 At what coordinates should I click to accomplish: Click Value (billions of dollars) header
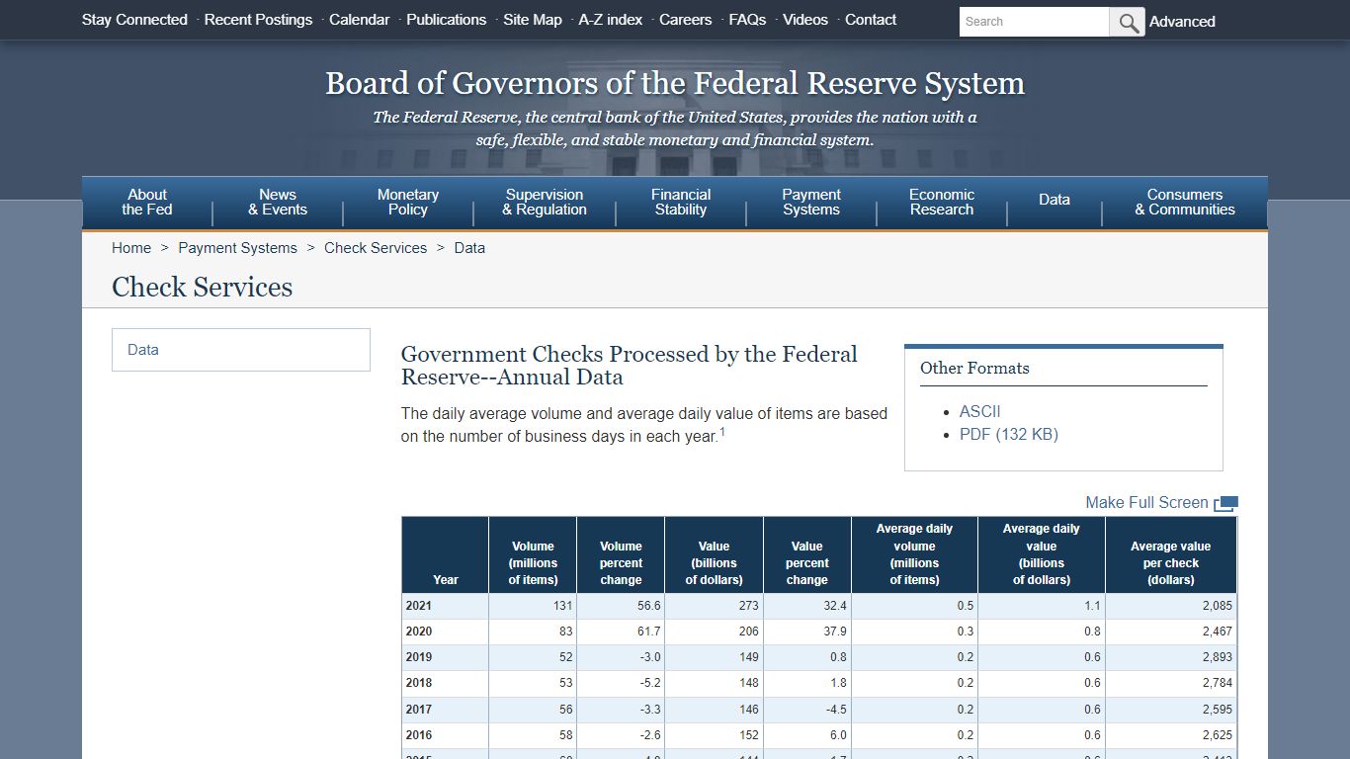point(714,554)
